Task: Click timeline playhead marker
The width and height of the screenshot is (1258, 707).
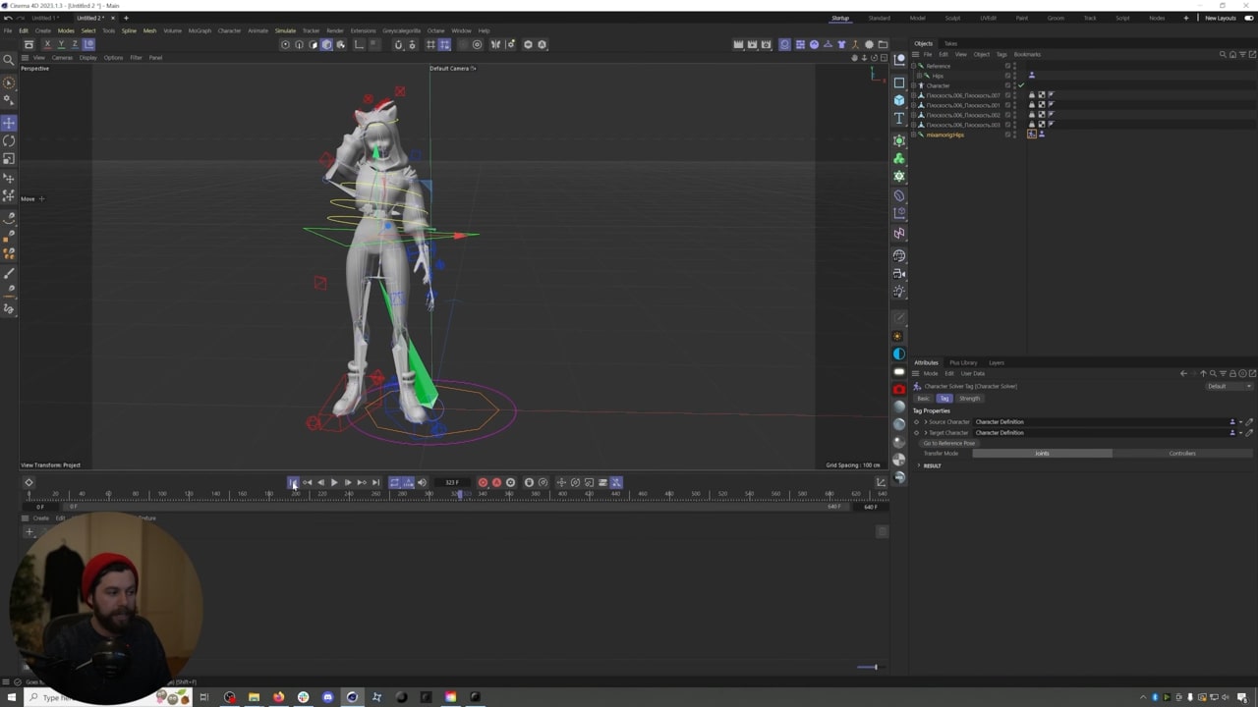Action: click(x=459, y=494)
